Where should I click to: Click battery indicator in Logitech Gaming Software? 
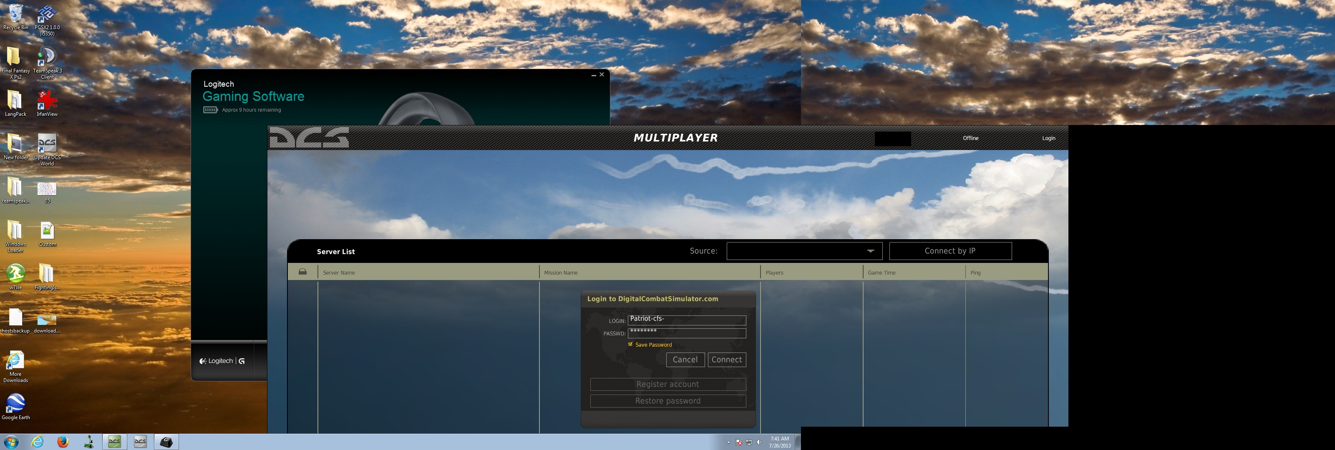pyautogui.click(x=210, y=110)
